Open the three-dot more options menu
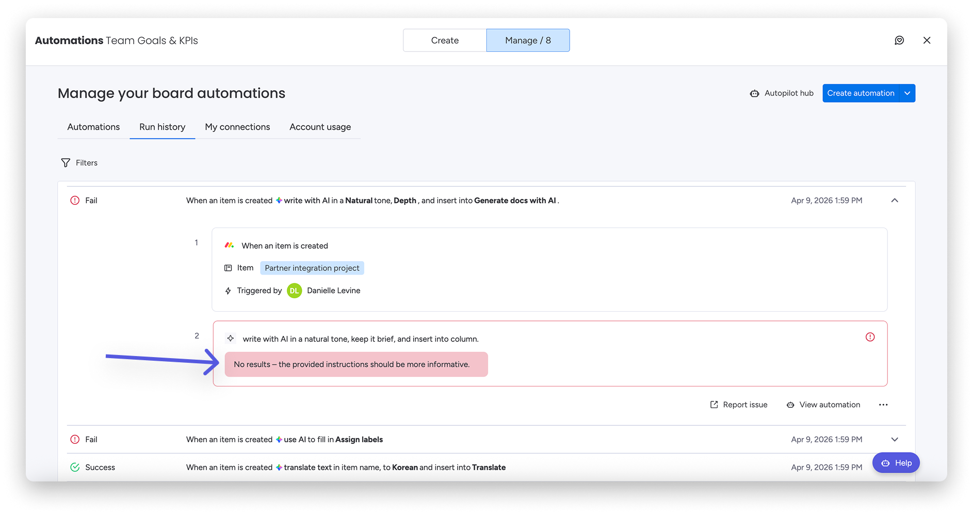 click(883, 405)
